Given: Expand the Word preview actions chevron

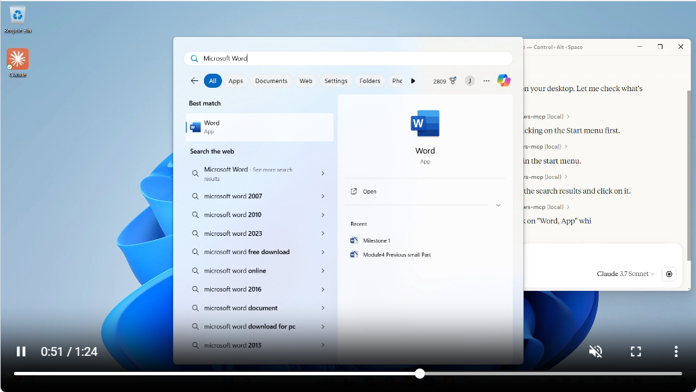Looking at the screenshot, I should click(x=498, y=205).
